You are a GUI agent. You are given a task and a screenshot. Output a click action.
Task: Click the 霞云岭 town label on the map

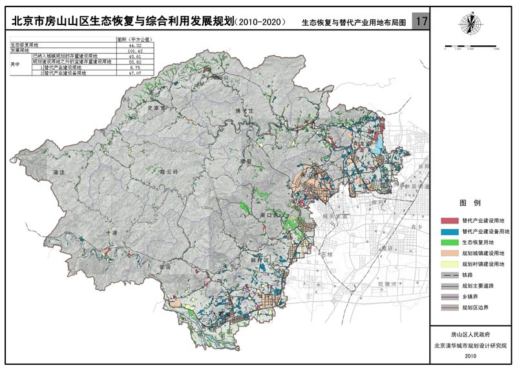(x=167, y=172)
